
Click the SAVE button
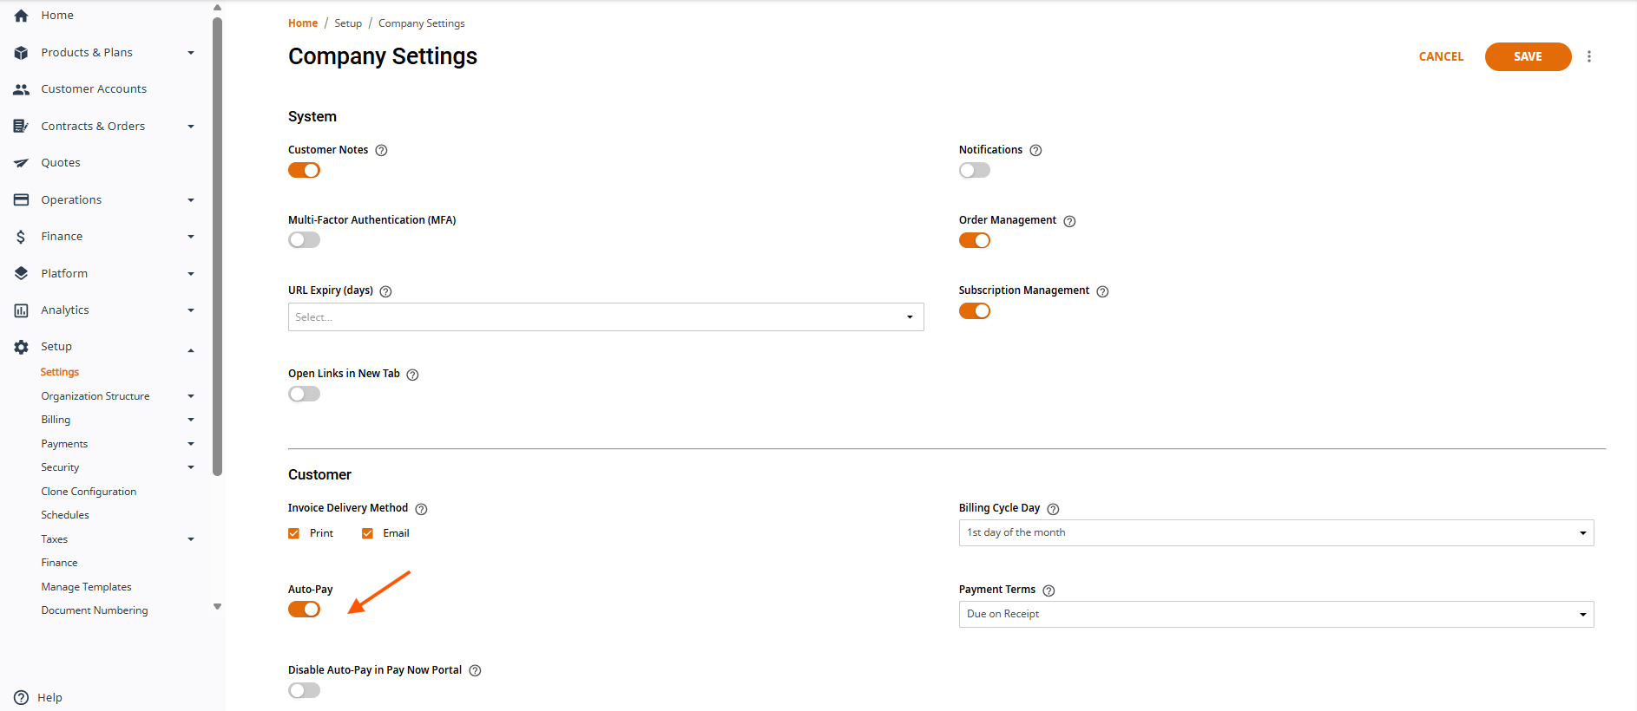[1528, 56]
